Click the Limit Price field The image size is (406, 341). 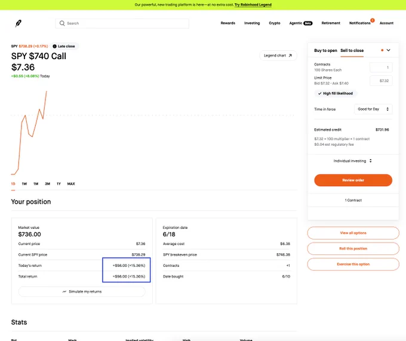pos(381,81)
